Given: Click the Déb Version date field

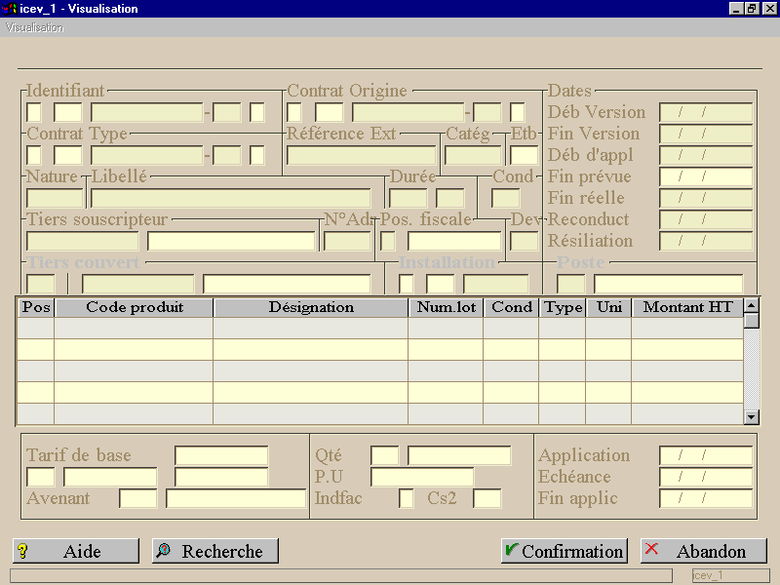Looking at the screenshot, I should [706, 112].
